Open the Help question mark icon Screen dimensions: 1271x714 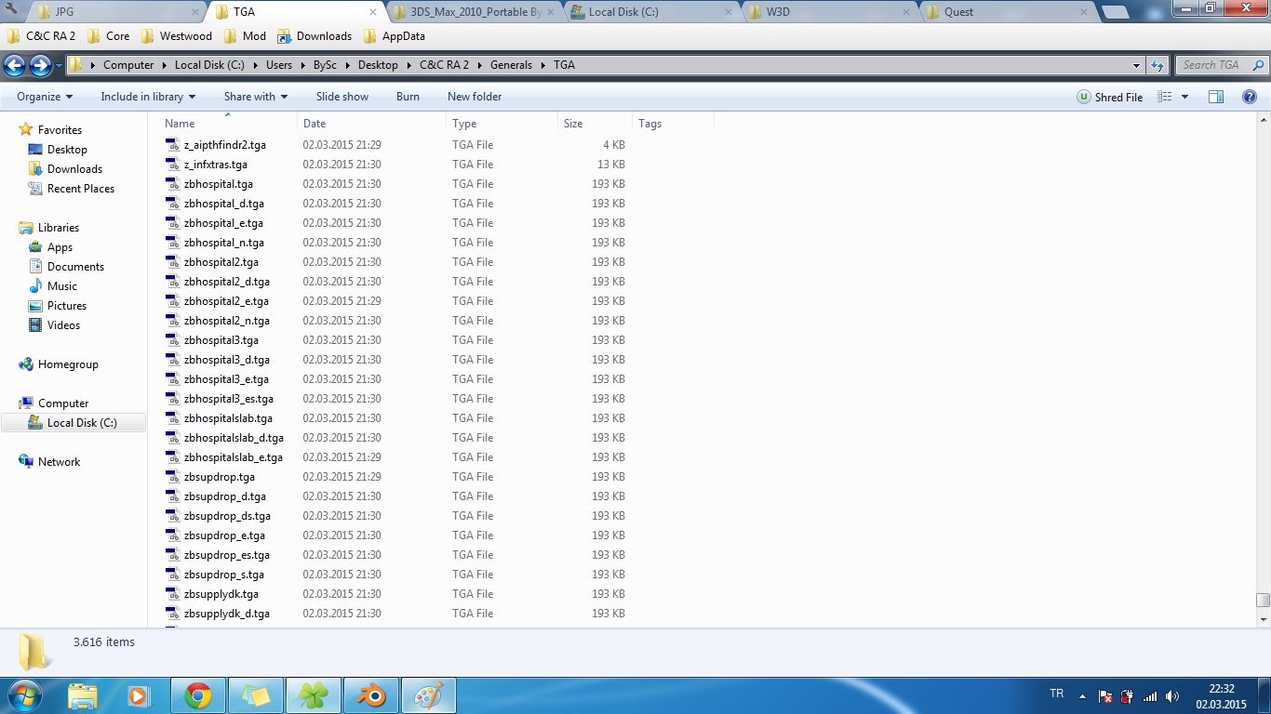click(x=1250, y=97)
